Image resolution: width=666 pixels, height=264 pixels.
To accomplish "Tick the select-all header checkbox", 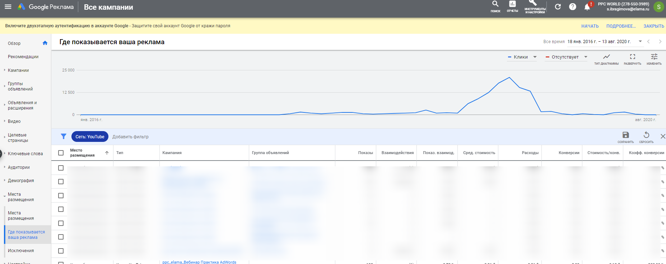I will (61, 153).
